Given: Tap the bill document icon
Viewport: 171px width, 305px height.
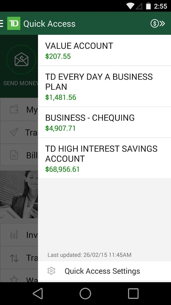Looking at the screenshot, I should [14, 155].
